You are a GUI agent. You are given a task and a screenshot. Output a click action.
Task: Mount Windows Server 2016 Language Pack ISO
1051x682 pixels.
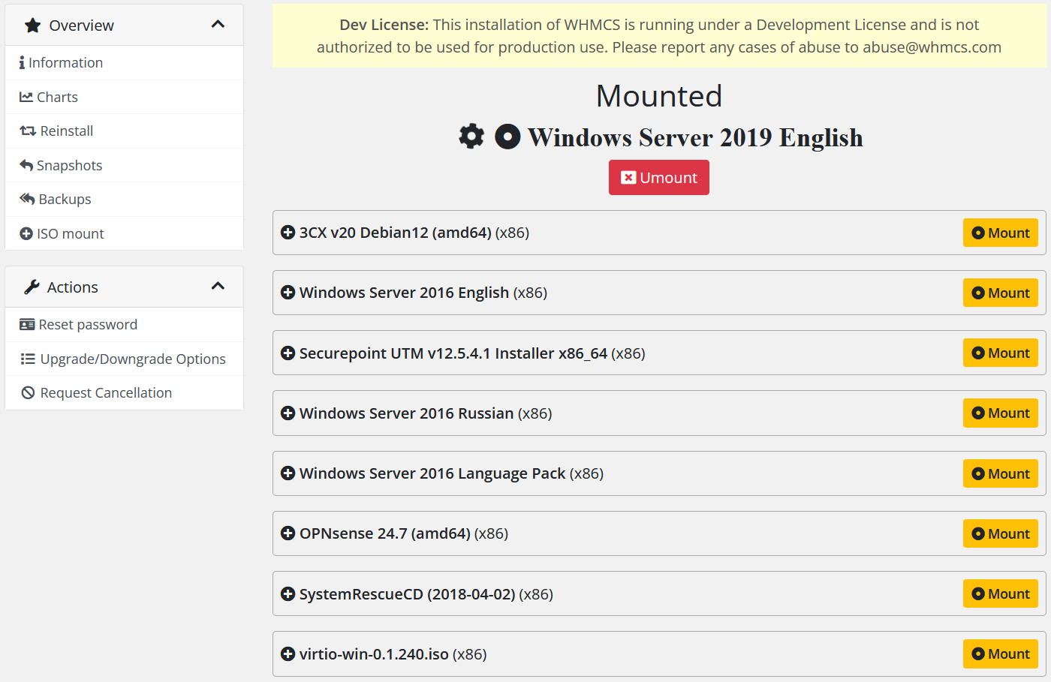click(x=1001, y=473)
